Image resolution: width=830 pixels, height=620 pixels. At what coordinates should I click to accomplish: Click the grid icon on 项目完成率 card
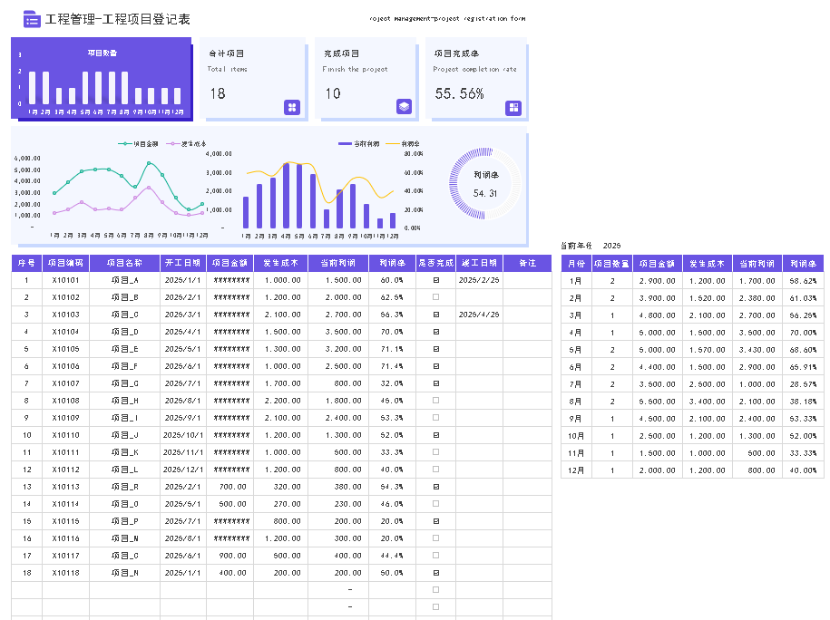[x=513, y=108]
